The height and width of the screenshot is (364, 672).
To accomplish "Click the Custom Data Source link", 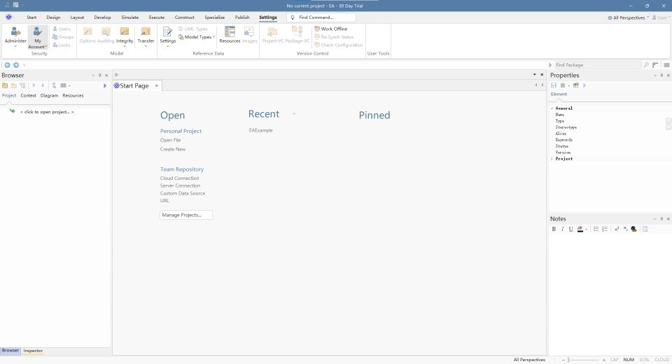I will [x=183, y=193].
